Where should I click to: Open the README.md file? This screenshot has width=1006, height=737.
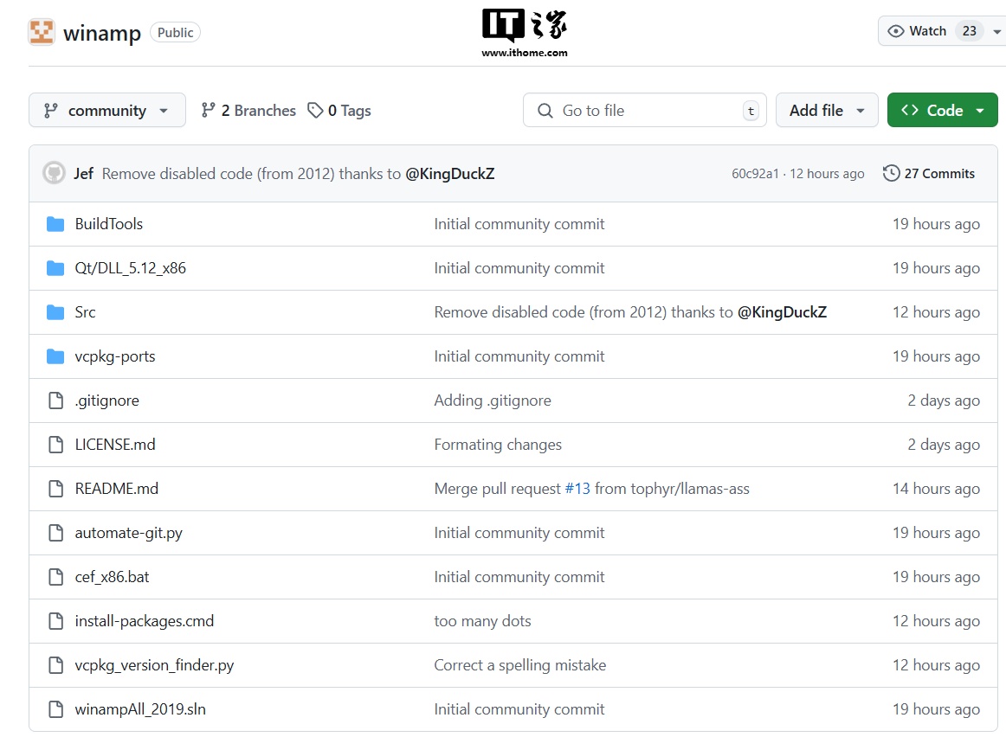[x=116, y=489]
